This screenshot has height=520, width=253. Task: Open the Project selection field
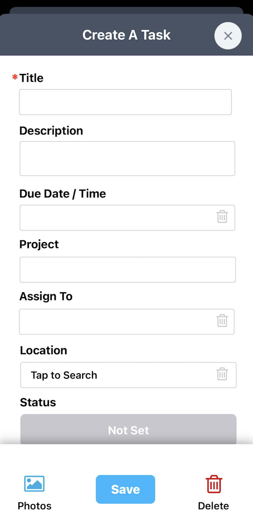tap(127, 270)
